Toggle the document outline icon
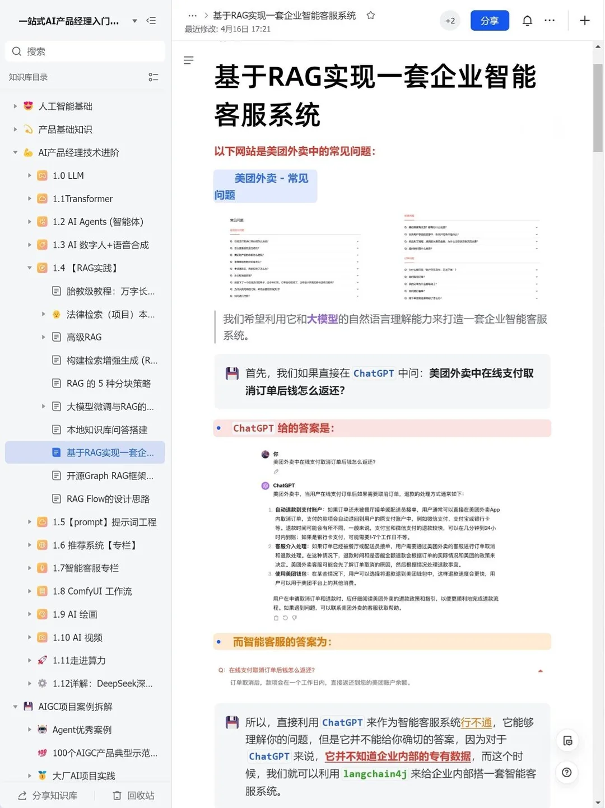 [x=189, y=60]
